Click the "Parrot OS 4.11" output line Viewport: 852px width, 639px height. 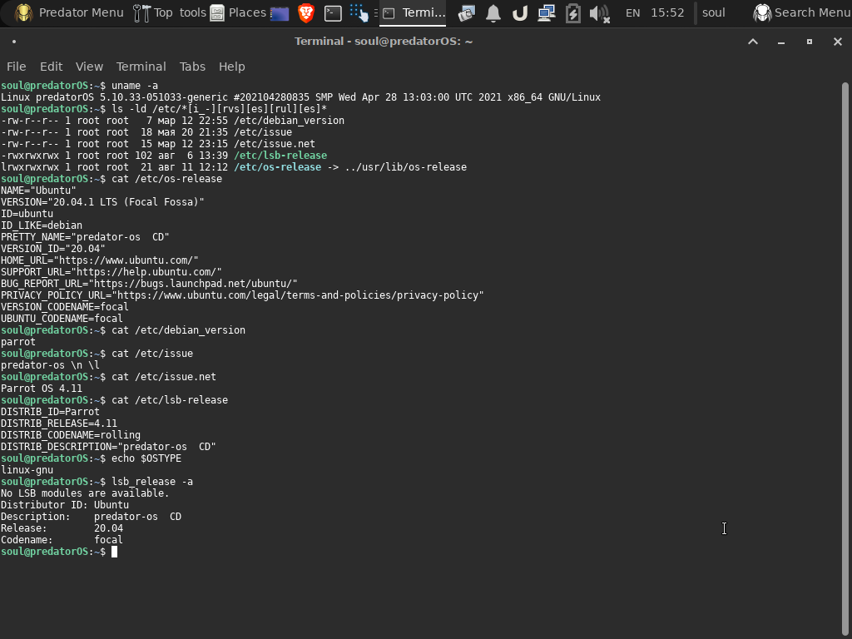pos(42,389)
